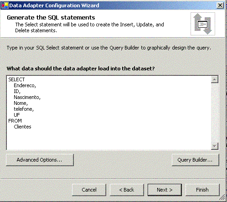The image size is (227, 202).
Task: Go back to the previous wizard step
Action: [x=127, y=190]
